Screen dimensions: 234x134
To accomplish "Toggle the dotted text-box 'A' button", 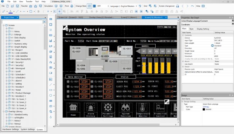I will pyautogui.click(x=55, y=11).
